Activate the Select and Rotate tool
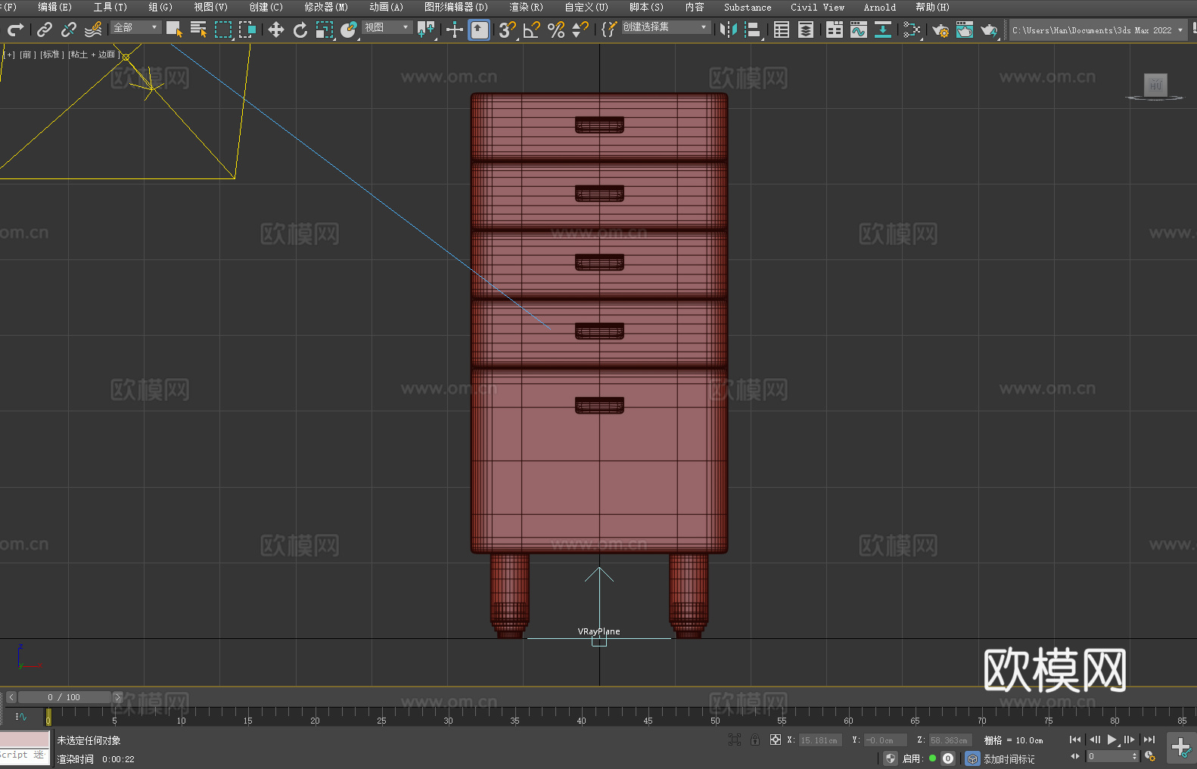 [300, 29]
